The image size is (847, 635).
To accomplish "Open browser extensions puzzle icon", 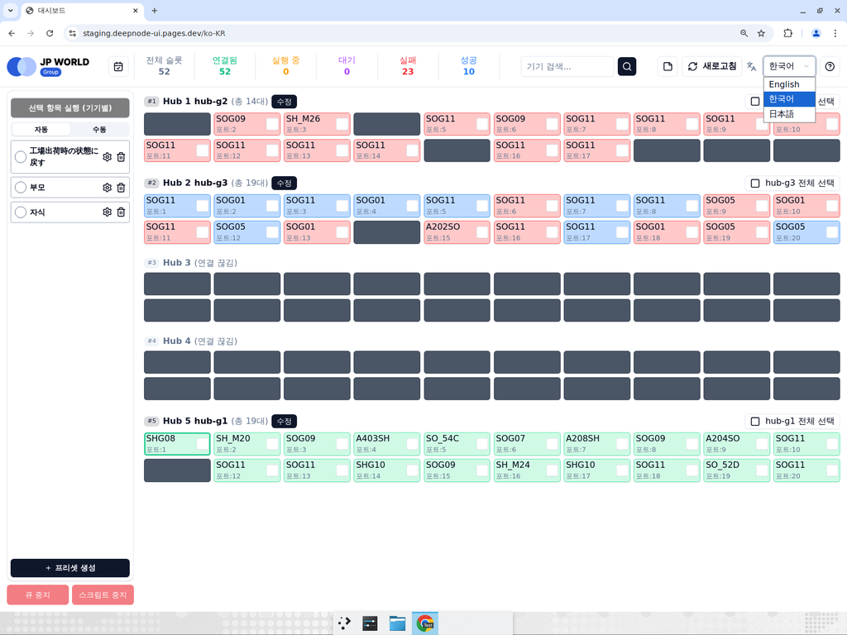I will (x=787, y=33).
